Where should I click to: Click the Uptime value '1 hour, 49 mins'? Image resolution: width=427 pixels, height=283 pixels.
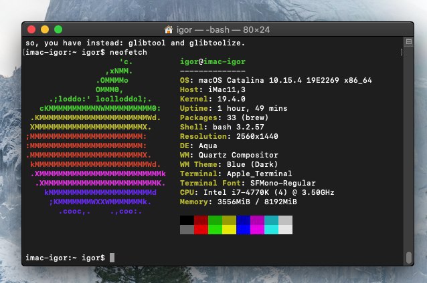click(252, 108)
